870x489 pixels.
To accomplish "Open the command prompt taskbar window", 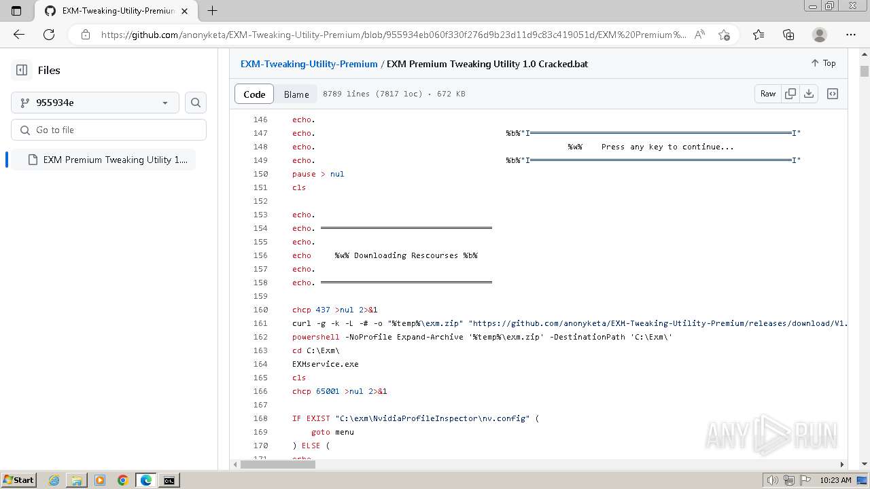I will pos(169,480).
